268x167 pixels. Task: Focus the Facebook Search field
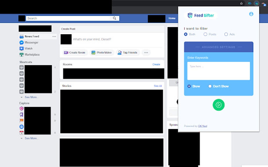click(73, 18)
